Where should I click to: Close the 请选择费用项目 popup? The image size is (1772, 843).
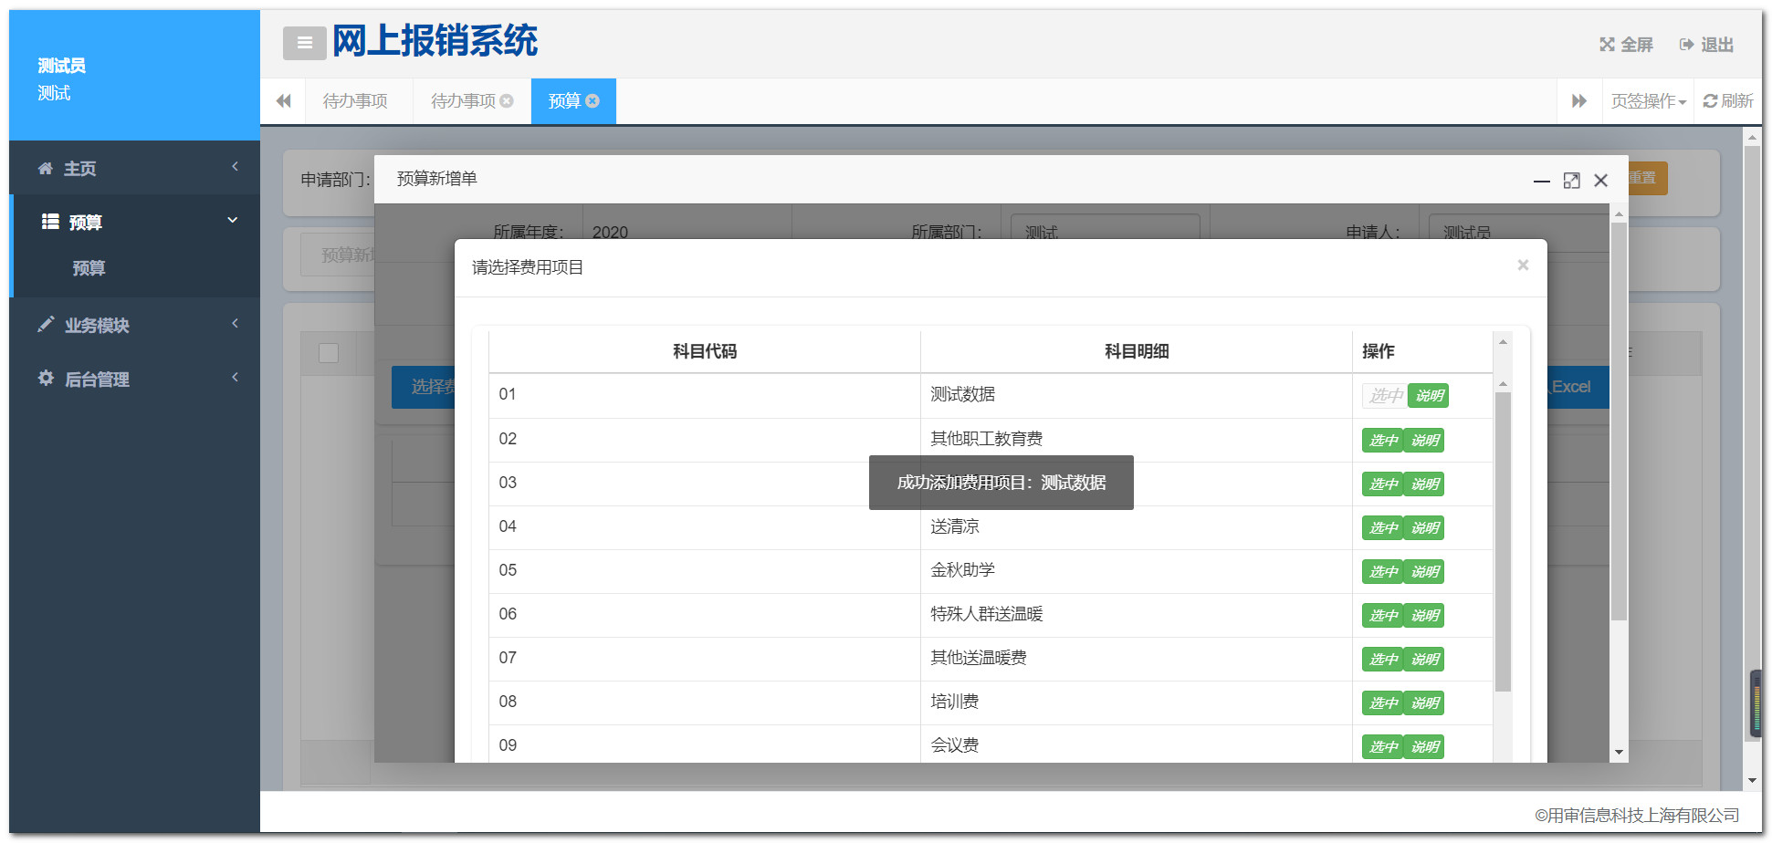coord(1522,265)
